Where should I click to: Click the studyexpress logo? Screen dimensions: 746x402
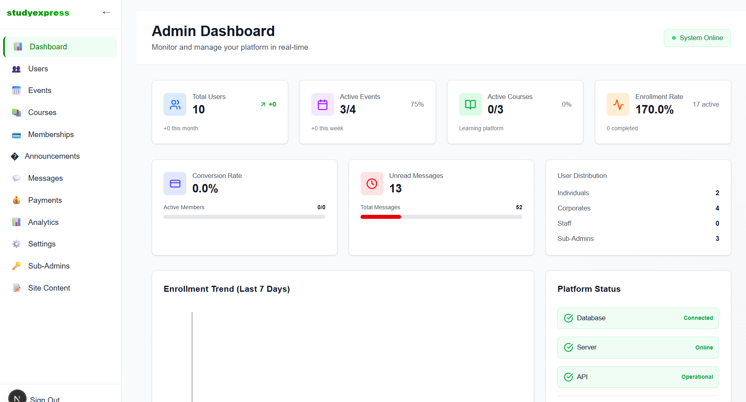[x=38, y=12]
